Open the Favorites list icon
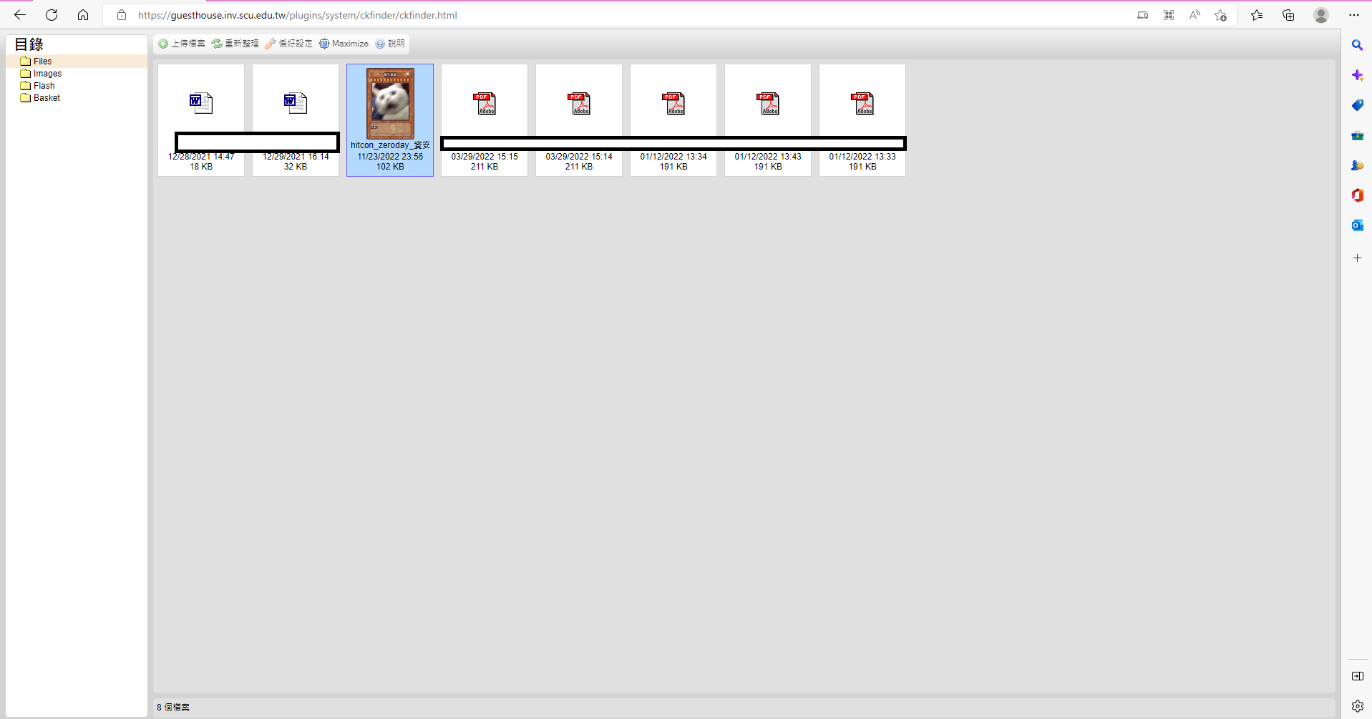The height and width of the screenshot is (719, 1372). pyautogui.click(x=1257, y=15)
